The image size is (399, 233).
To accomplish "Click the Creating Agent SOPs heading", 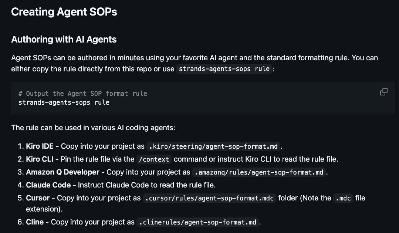I will [64, 12].
